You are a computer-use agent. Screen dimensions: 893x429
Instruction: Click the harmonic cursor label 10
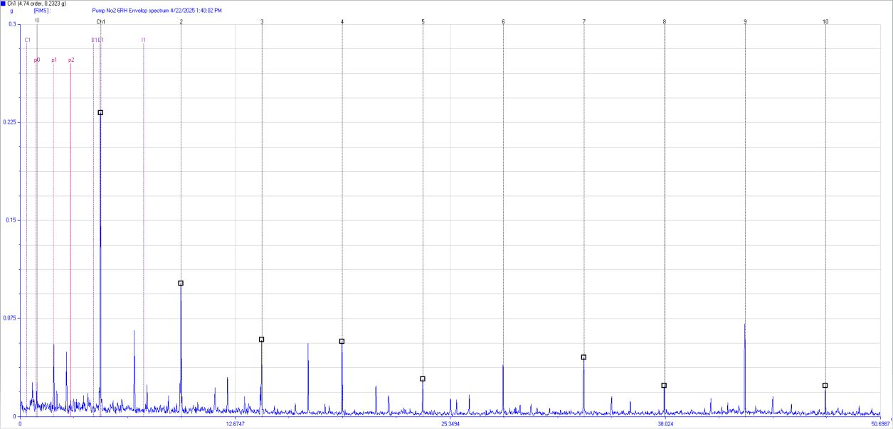pos(825,22)
